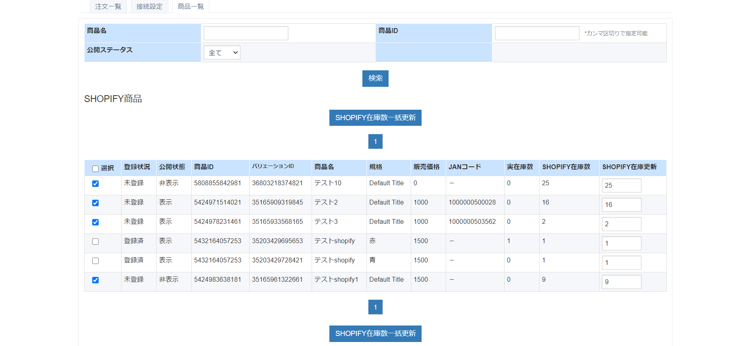Click the SHOPIFY商品 section heading
Screen dimensions: 755x346
pyautogui.click(x=113, y=99)
